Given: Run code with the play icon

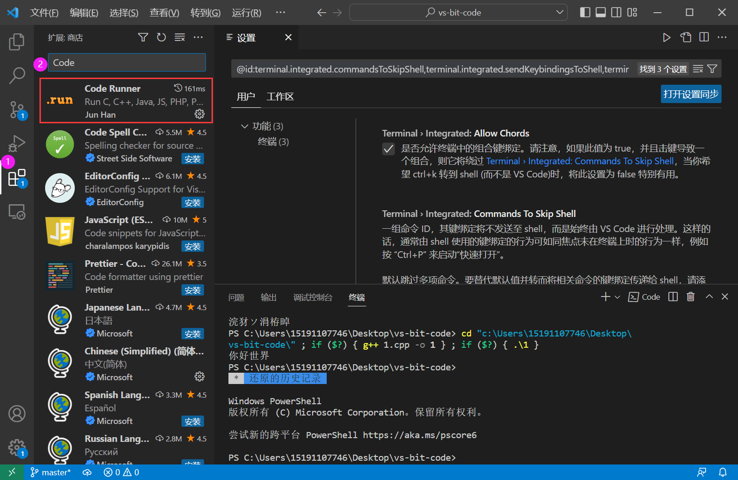Looking at the screenshot, I should click(x=667, y=37).
